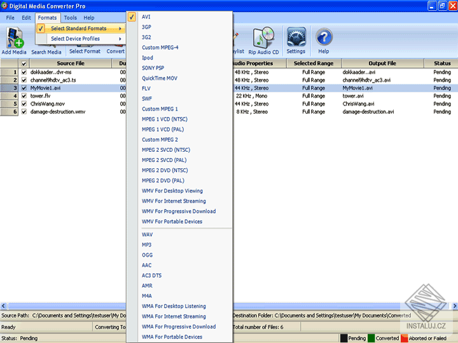Viewport: 458px width, 343px height.
Task: Select the FLV format
Action: click(x=179, y=88)
